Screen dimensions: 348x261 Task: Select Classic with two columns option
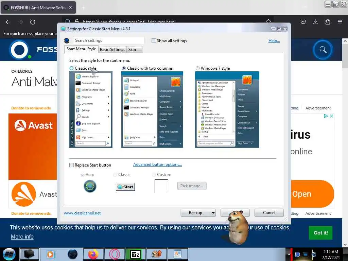coord(124,68)
